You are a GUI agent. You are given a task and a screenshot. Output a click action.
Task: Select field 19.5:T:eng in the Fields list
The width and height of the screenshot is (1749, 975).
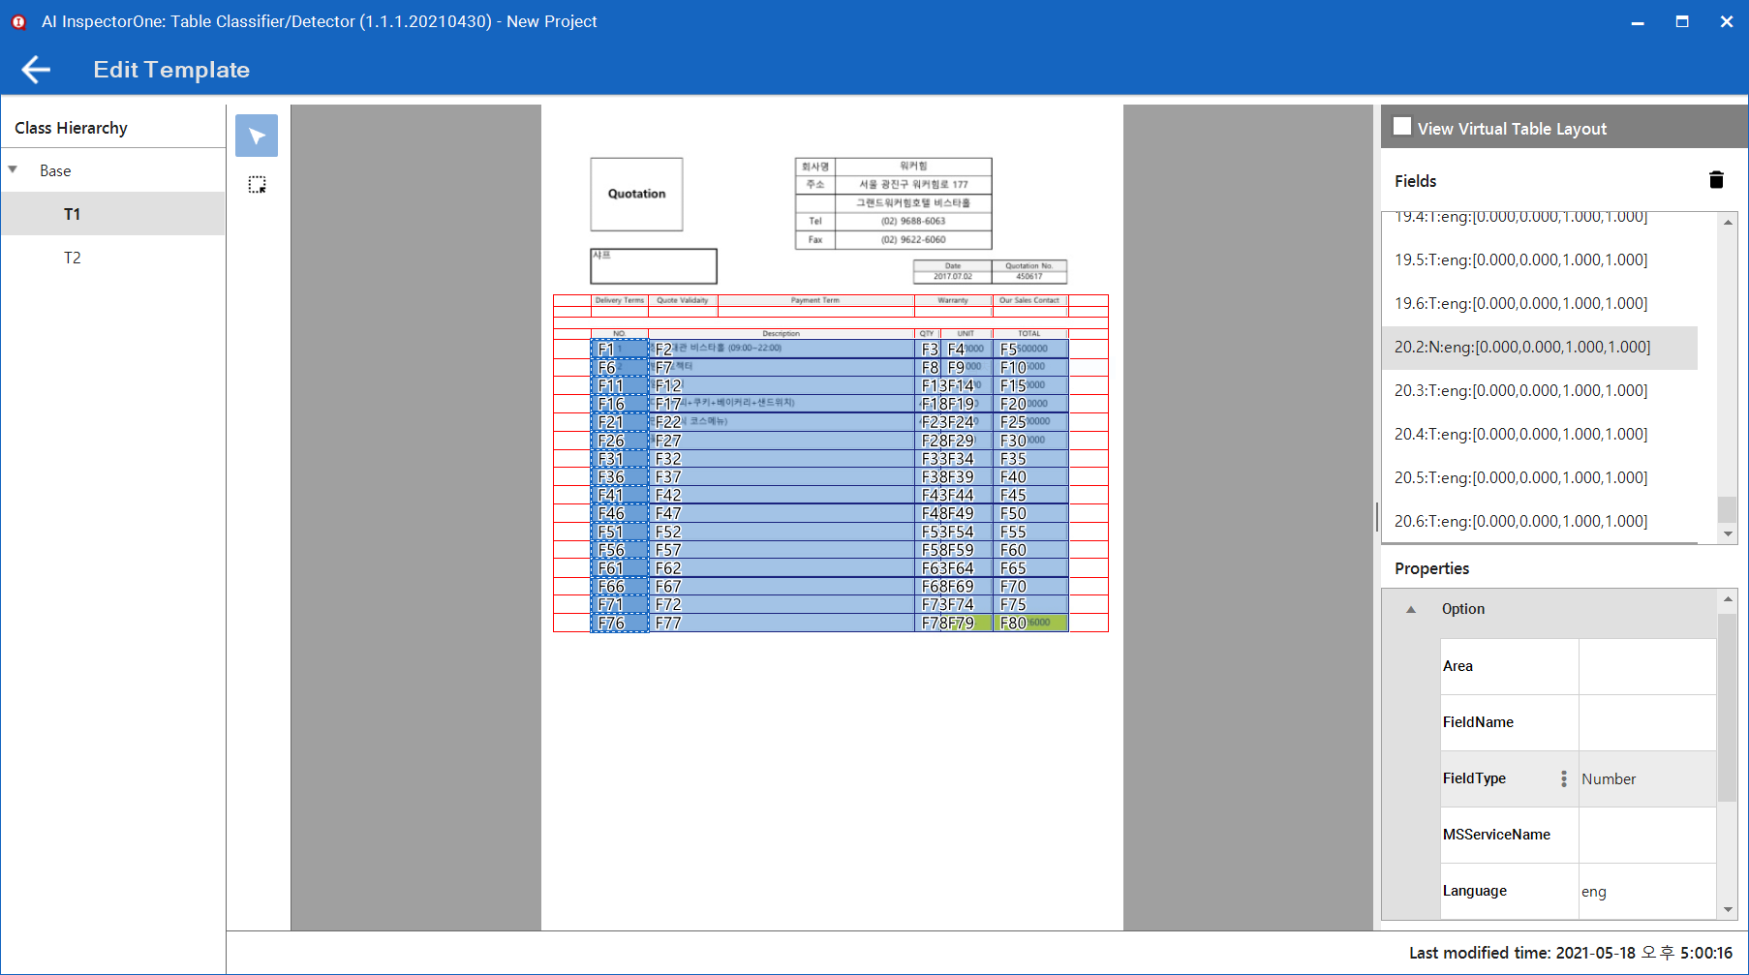[1520, 259]
